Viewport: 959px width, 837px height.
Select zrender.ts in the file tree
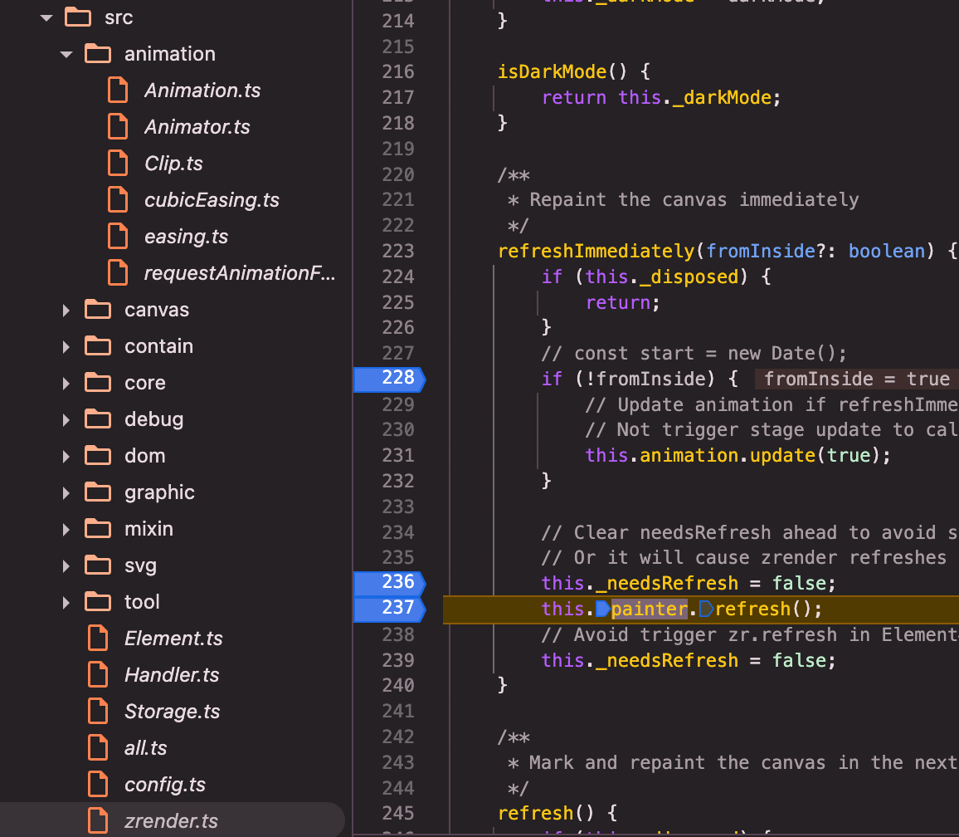171,821
